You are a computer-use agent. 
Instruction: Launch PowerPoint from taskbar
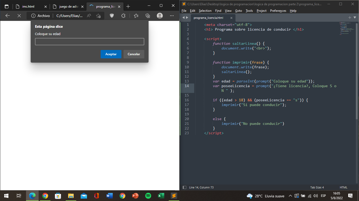[x=135, y=196]
